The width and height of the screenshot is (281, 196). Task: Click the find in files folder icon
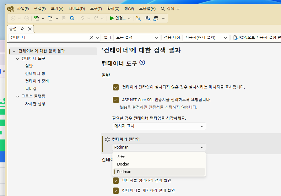pyautogui.click(x=138, y=18)
